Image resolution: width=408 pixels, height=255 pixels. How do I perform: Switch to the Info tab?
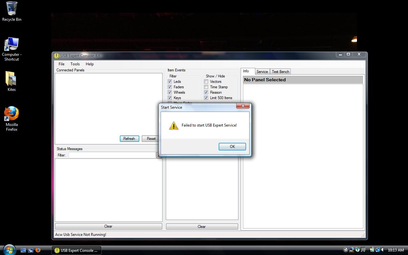pos(248,71)
